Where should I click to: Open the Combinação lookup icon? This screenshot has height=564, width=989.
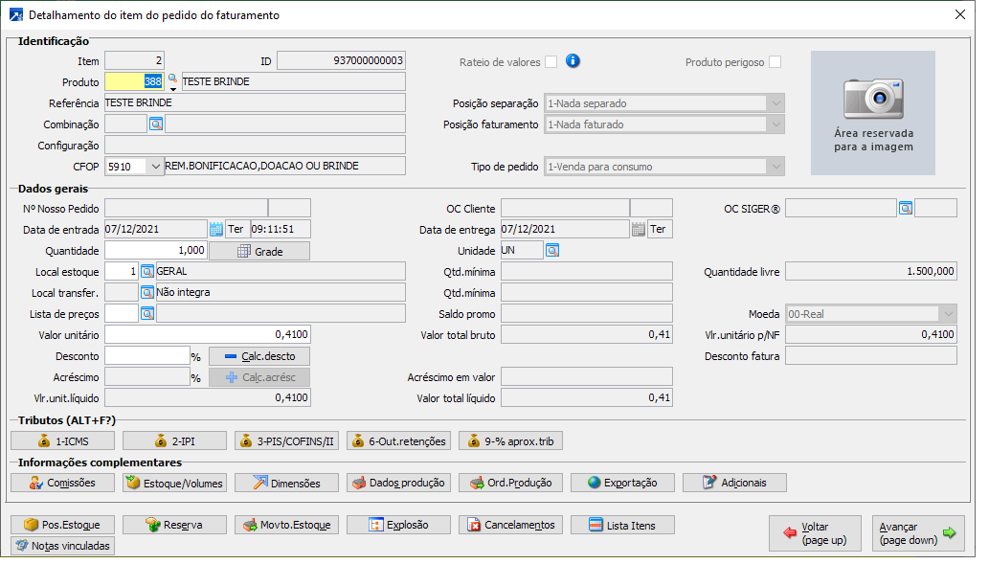coord(156,124)
